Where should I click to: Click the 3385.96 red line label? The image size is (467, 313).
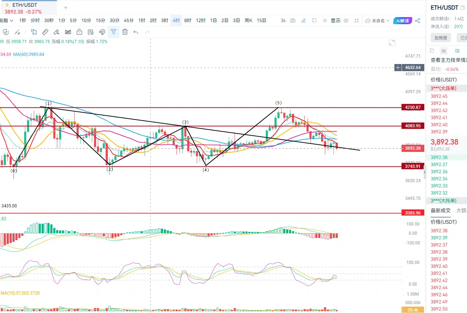(x=413, y=213)
